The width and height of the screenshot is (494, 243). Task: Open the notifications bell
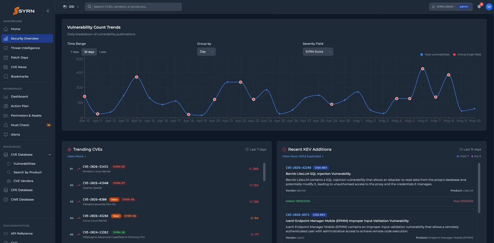(x=479, y=7)
